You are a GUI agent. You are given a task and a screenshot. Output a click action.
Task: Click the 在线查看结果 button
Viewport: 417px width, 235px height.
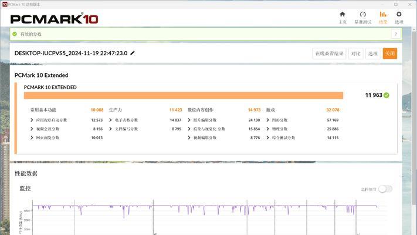point(329,53)
